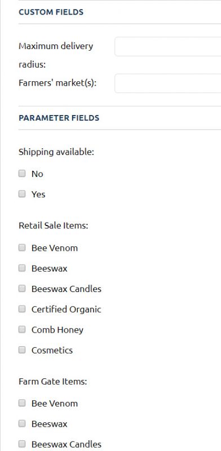Click the Farmers' market(s) label text
The height and width of the screenshot is (451, 221).
pyautogui.click(x=58, y=83)
